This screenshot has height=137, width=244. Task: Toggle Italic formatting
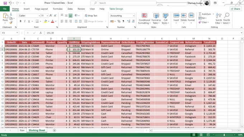(x=25, y=21)
